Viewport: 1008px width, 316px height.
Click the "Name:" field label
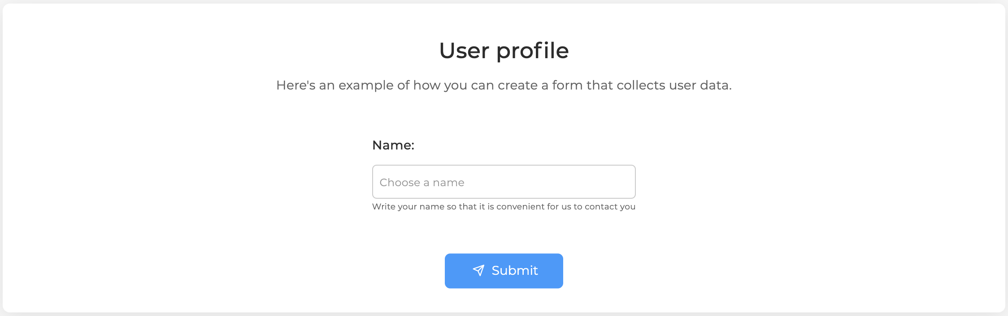tap(393, 145)
